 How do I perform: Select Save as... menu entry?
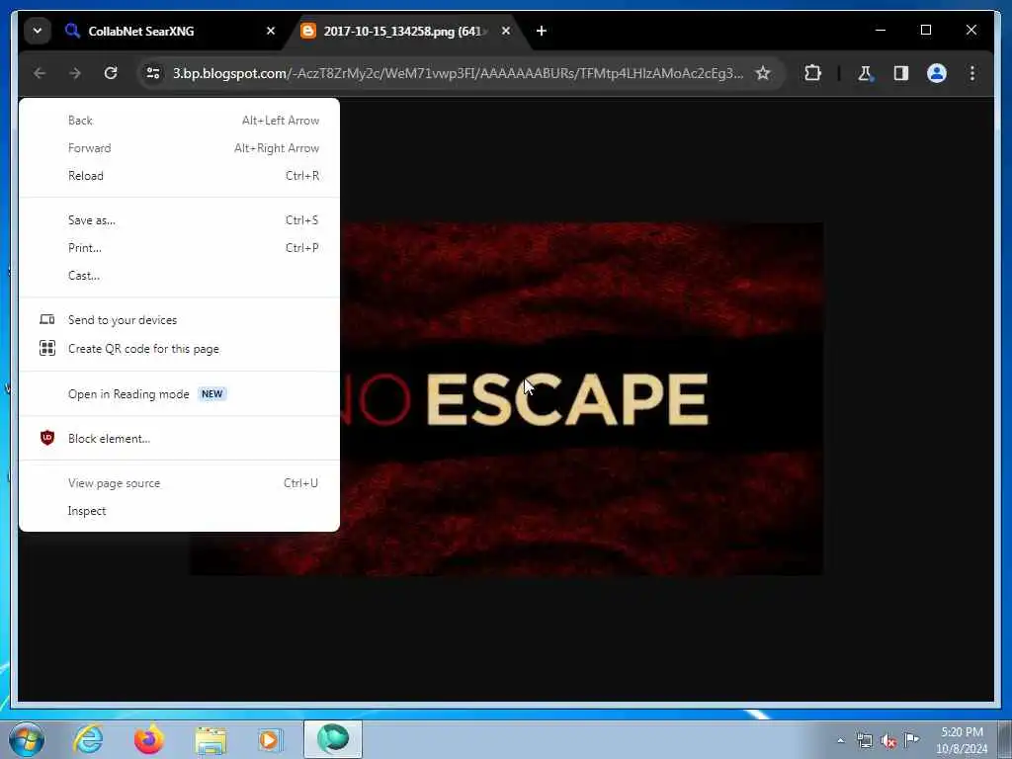[180, 220]
